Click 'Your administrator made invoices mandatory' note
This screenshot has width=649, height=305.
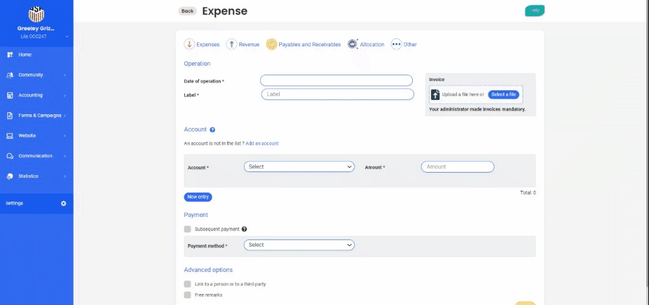pos(477,110)
